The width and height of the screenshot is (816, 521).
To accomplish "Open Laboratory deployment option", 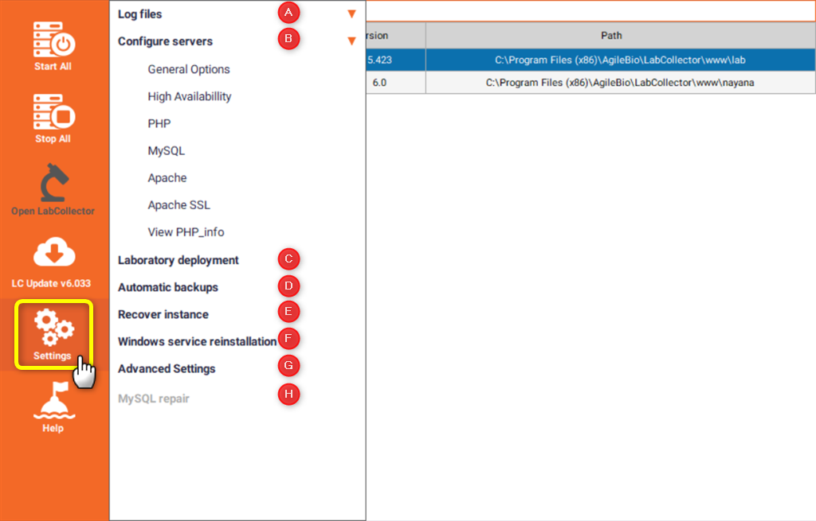I will pos(178,260).
